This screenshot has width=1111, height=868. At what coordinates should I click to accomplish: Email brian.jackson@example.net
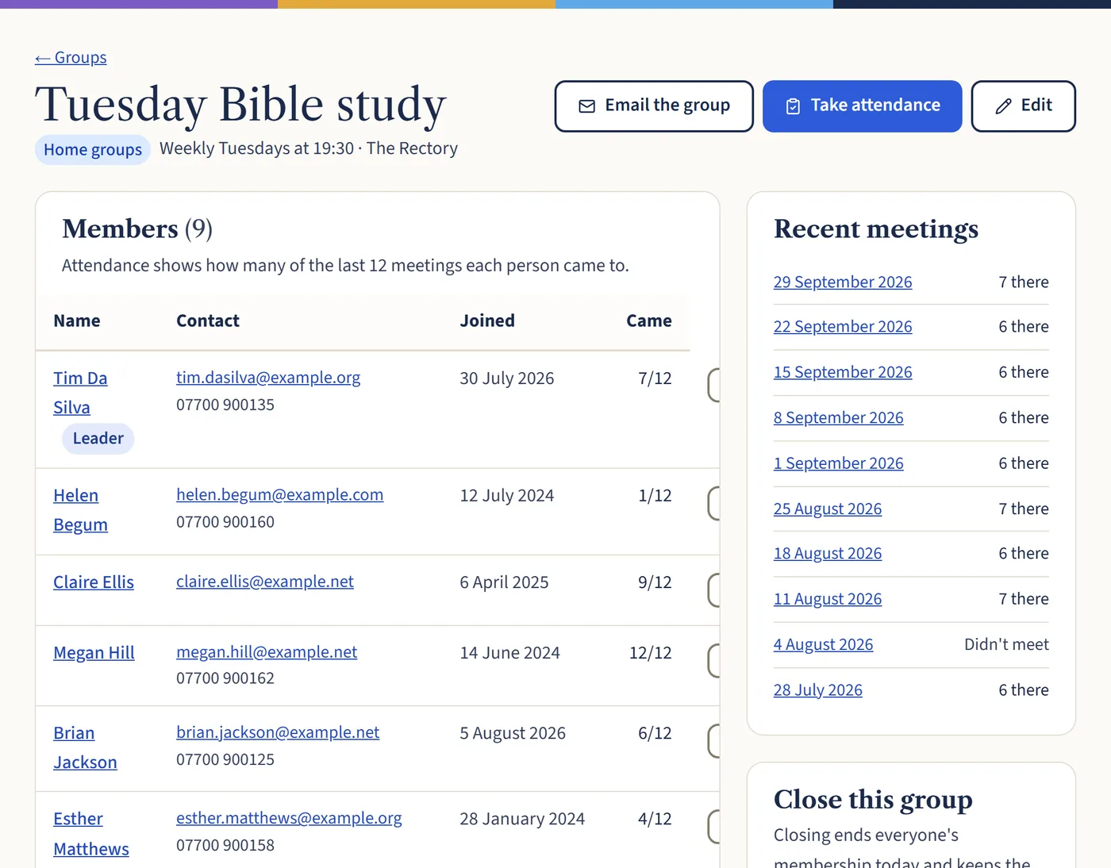coord(278,732)
